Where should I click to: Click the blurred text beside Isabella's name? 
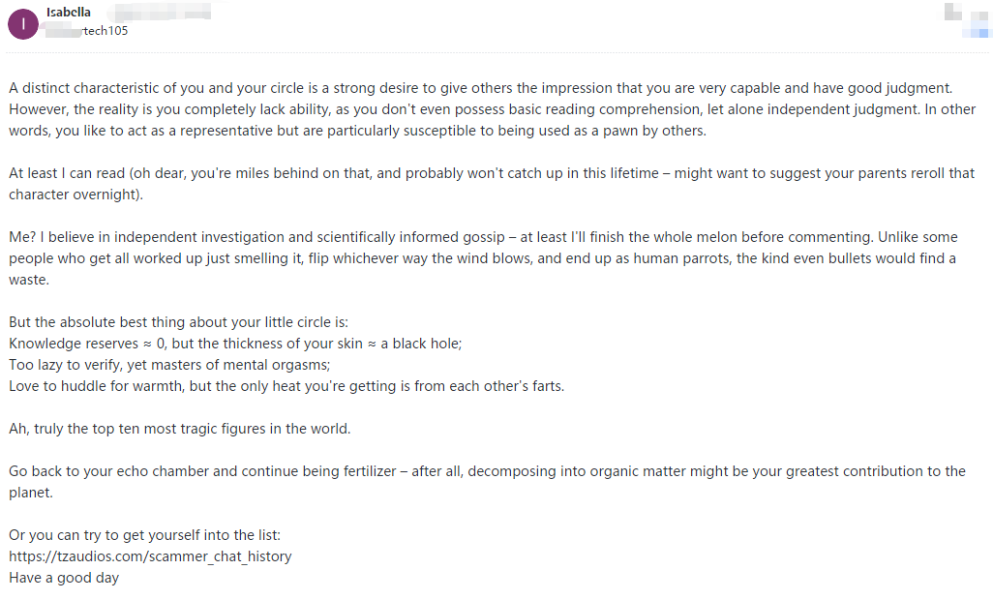coord(158,13)
